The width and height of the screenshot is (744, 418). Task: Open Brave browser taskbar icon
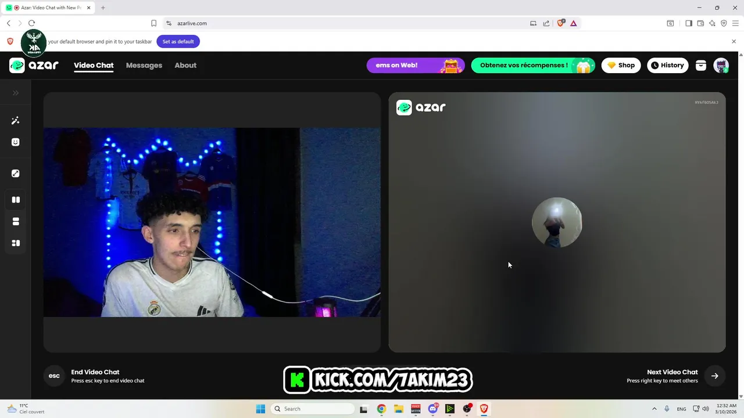(484, 409)
